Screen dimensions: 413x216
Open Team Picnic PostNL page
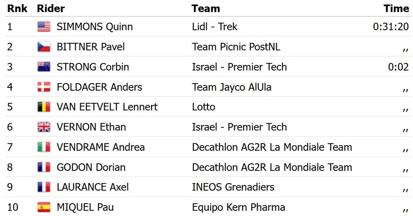[x=236, y=47]
